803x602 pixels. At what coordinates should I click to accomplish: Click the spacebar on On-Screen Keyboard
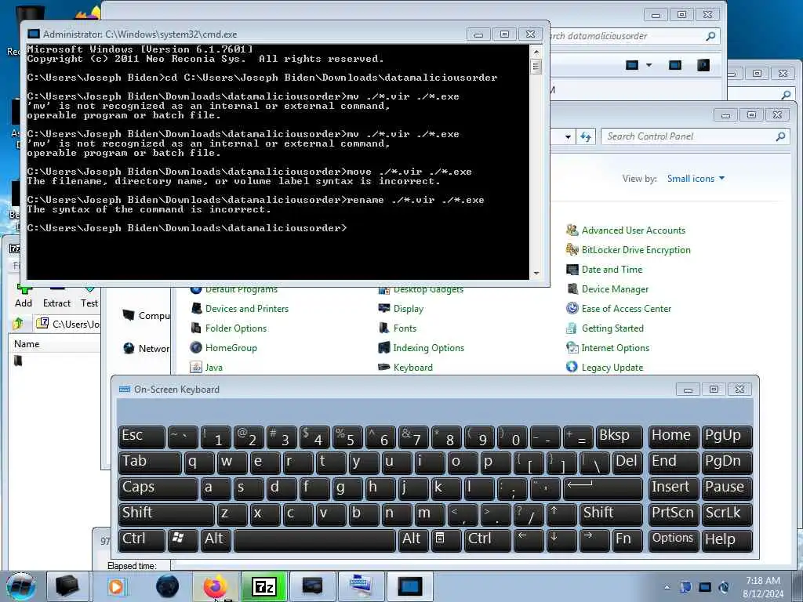pos(314,539)
